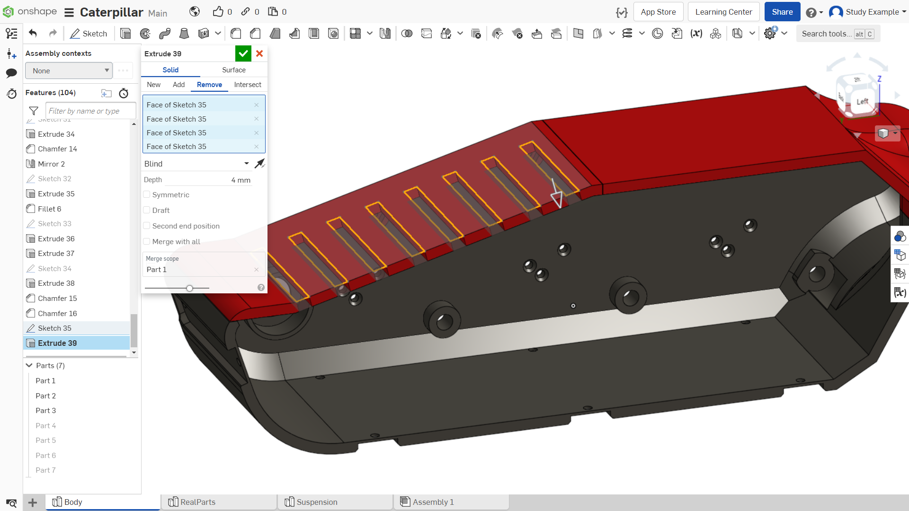Image resolution: width=909 pixels, height=511 pixels.
Task: Toggle the Merge with all checkbox
Action: click(x=147, y=241)
